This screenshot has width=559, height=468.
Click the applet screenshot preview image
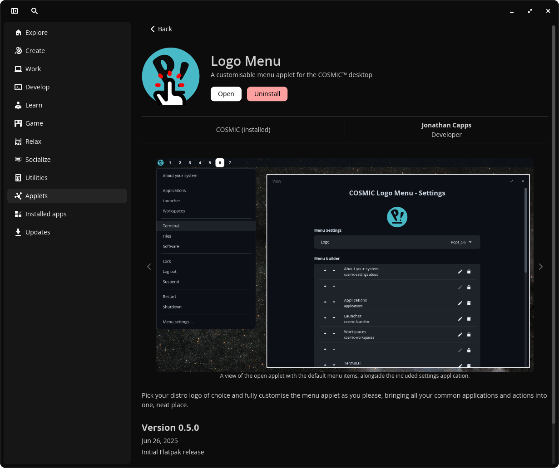click(345, 265)
